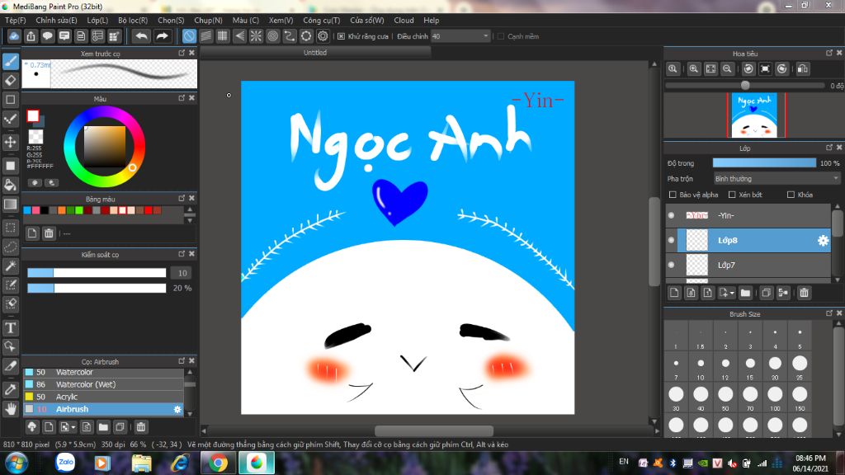Click the Windows Start button
This screenshot has width=845, height=475.
tap(17, 463)
